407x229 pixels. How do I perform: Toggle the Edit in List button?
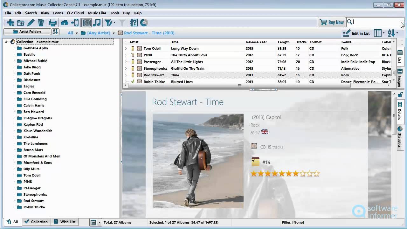pos(356,33)
